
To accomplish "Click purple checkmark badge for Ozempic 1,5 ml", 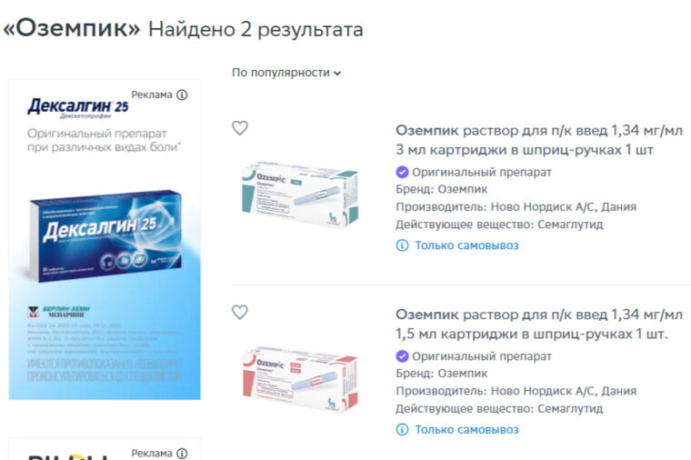I will pyautogui.click(x=402, y=356).
